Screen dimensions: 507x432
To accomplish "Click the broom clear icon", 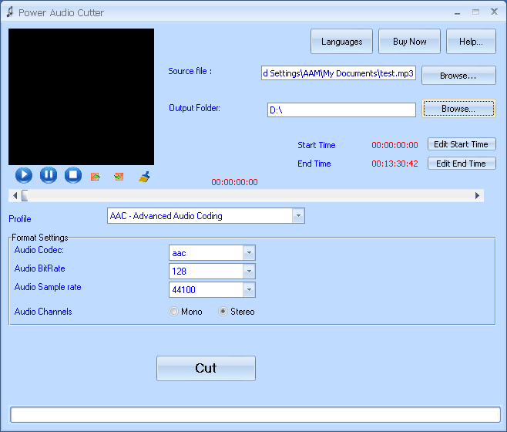I will click(144, 177).
